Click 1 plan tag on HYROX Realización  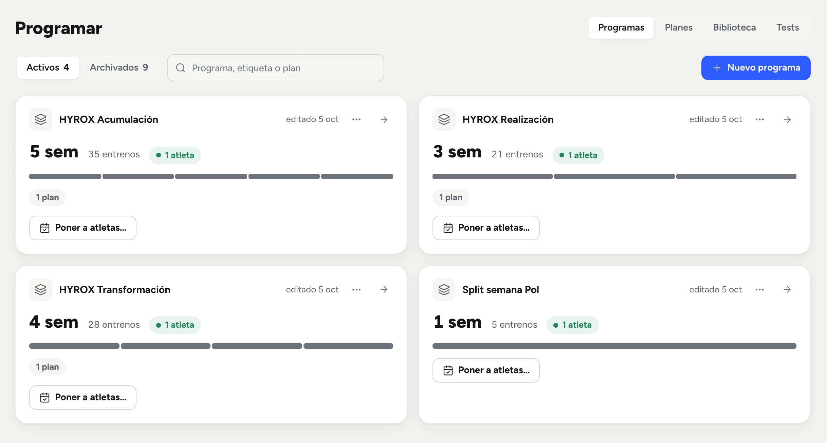pos(451,197)
